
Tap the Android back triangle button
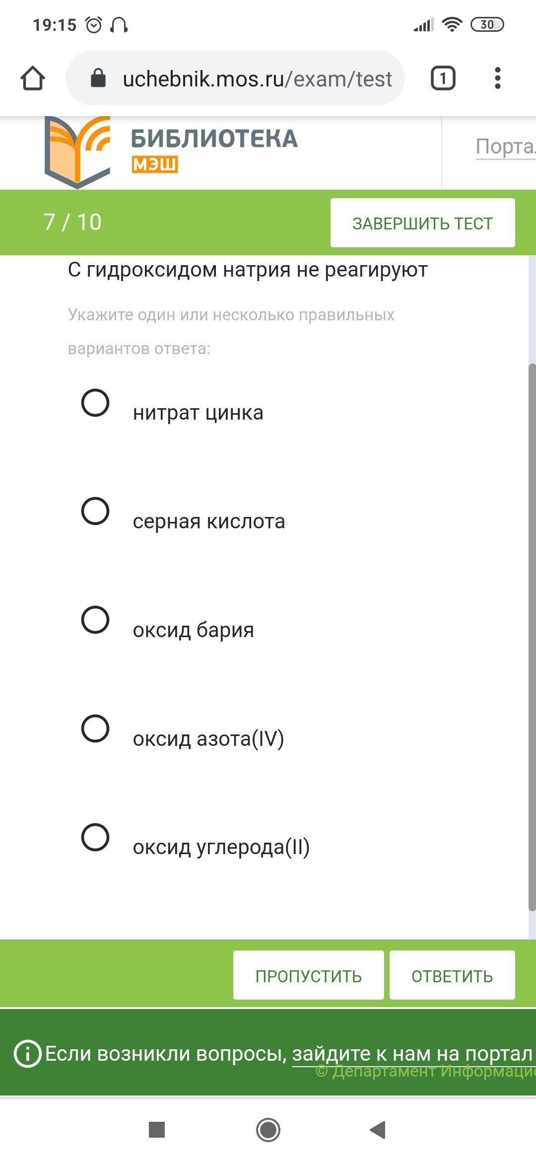(378, 1130)
